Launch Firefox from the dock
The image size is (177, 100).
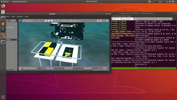click(x=3, y=6)
